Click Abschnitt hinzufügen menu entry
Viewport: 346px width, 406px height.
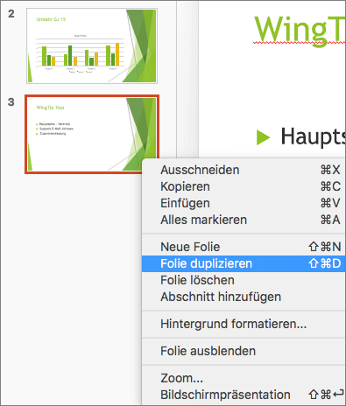click(244, 297)
